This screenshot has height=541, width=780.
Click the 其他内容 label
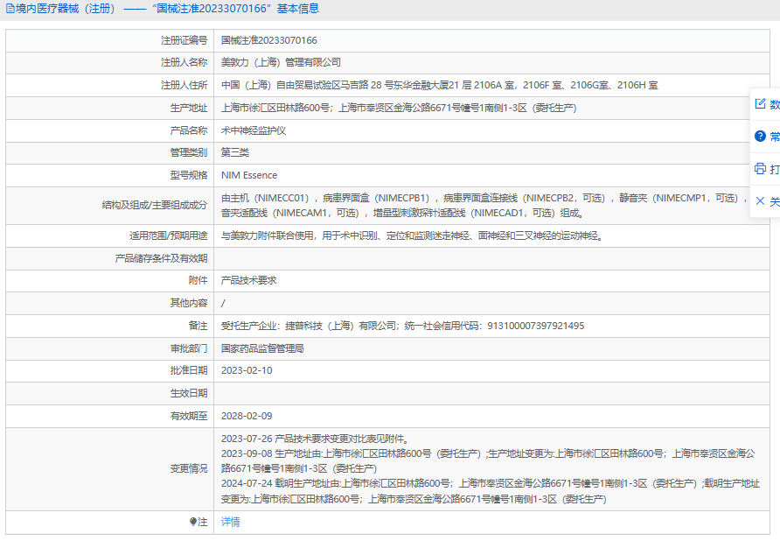[x=189, y=303]
